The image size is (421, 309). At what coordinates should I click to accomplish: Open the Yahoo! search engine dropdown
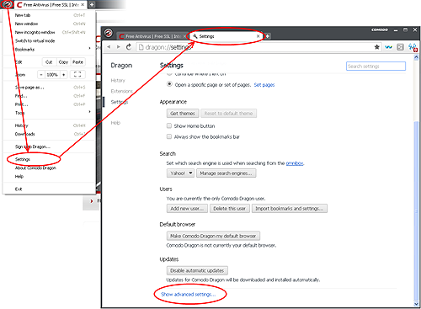click(x=180, y=173)
